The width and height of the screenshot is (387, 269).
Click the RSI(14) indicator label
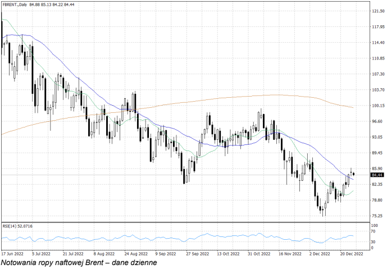pyautogui.click(x=18, y=226)
